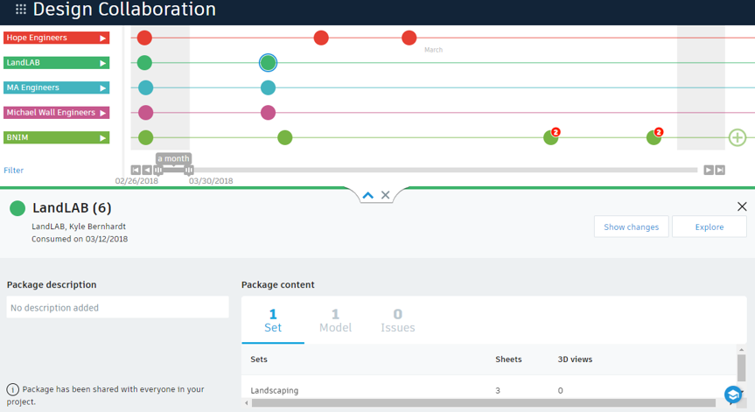
Task: Select Hope Engineers package dot near March
Action: 409,38
